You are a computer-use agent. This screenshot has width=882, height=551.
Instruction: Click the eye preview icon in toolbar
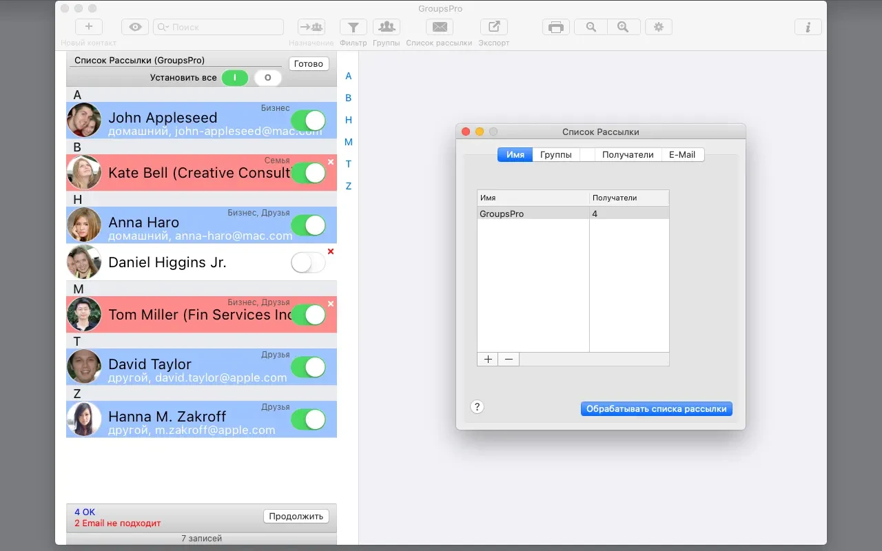pos(135,27)
